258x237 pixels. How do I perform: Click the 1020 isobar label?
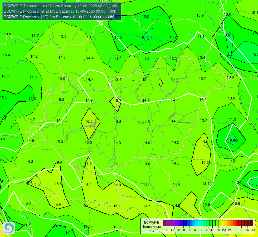[16, 181]
